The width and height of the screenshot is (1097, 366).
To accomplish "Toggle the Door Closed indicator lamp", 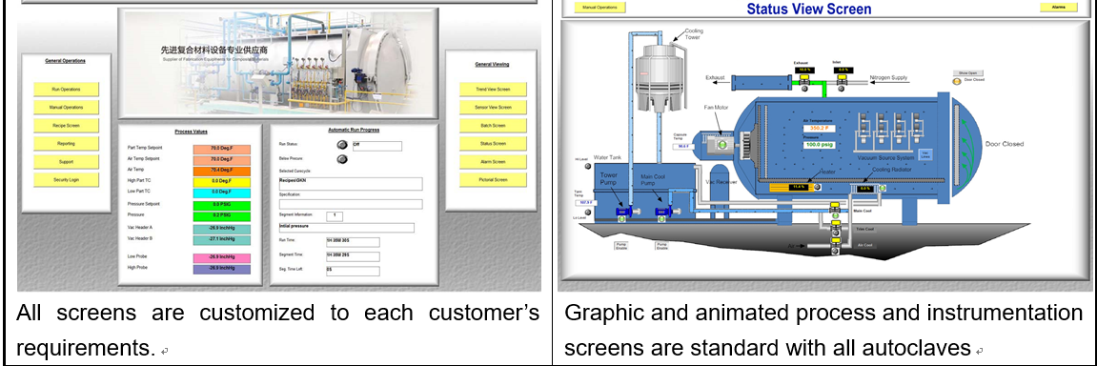I will (956, 80).
